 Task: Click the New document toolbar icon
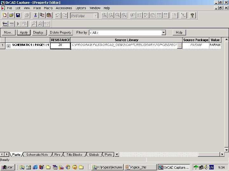pyautogui.click(x=5, y=15)
